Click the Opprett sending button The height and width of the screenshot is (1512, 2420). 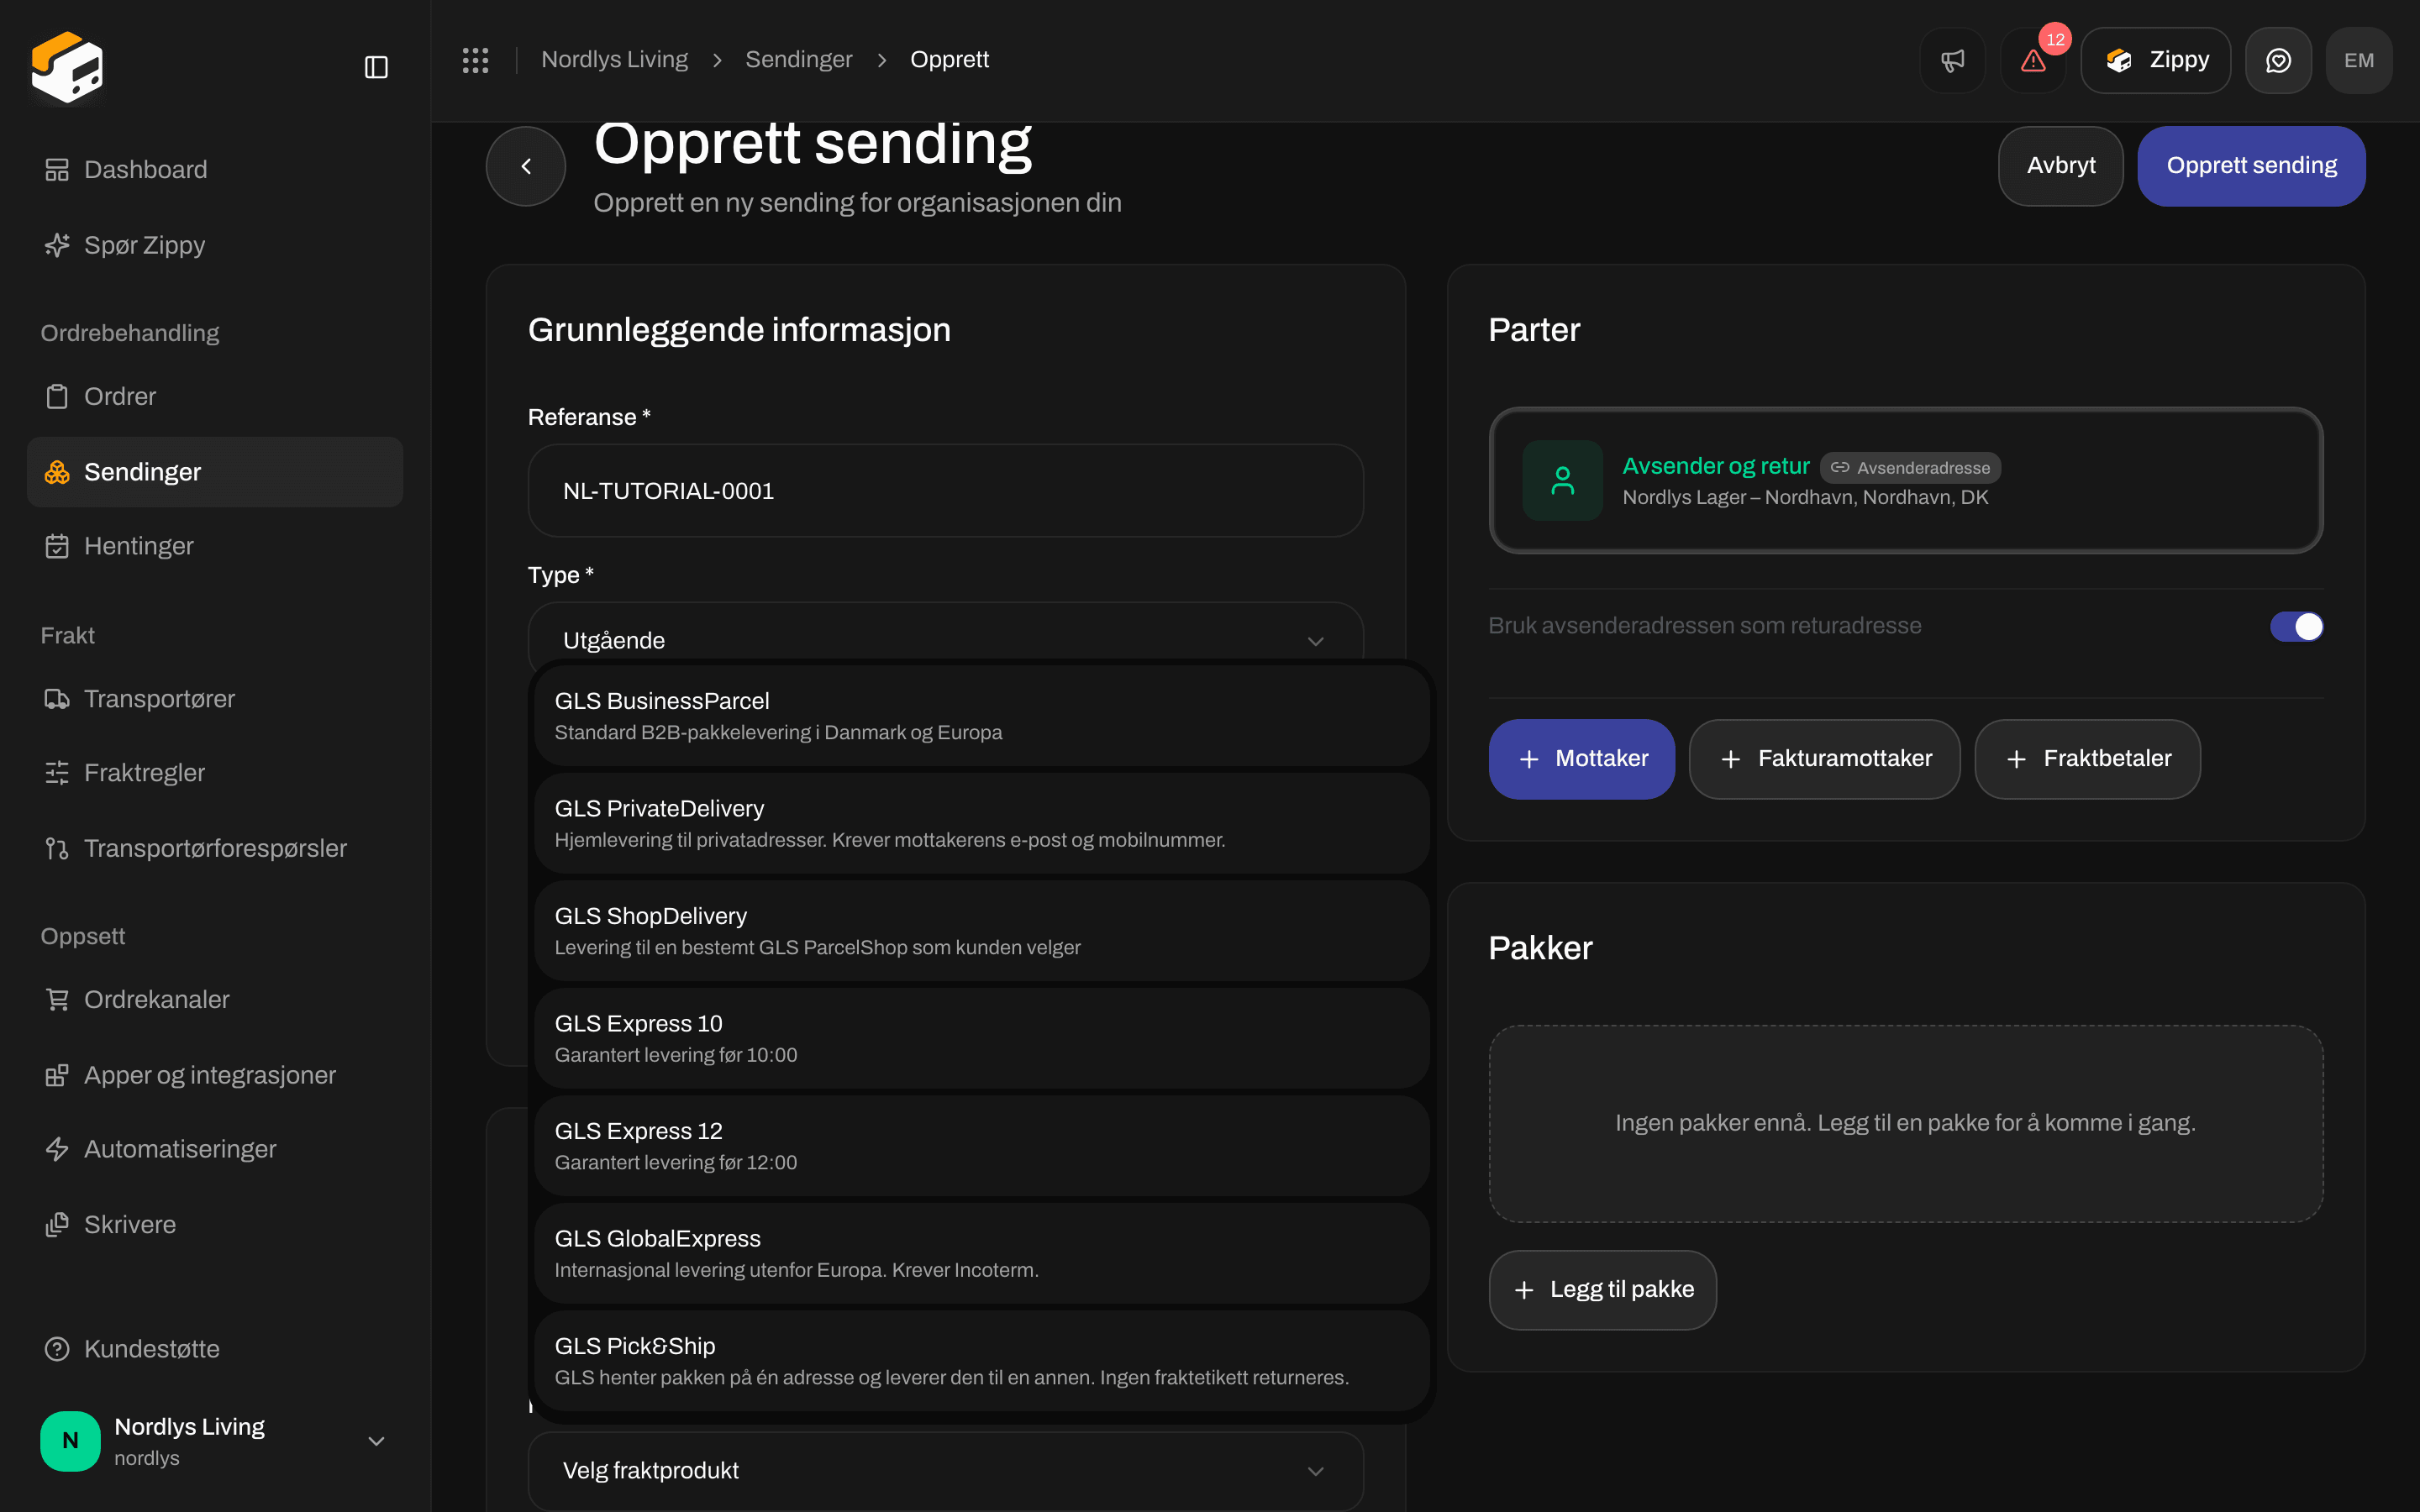pyautogui.click(x=2251, y=166)
